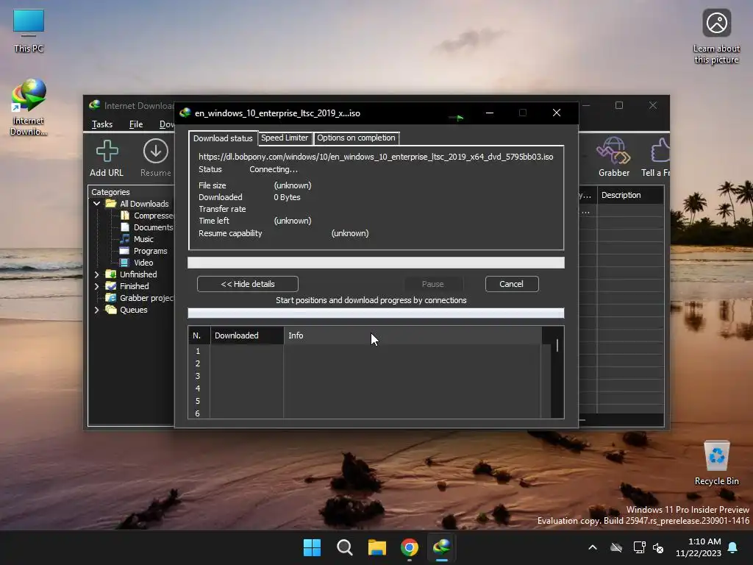This screenshot has height=565, width=753.
Task: Click the OneDrive cloud tray icon
Action: (616, 547)
